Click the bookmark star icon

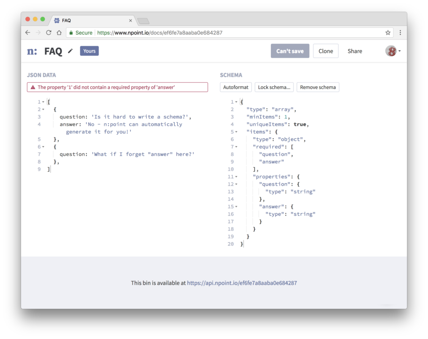click(388, 33)
